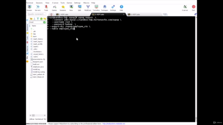
Task: Select the start_ambari.sh file
Action: click(x=39, y=74)
